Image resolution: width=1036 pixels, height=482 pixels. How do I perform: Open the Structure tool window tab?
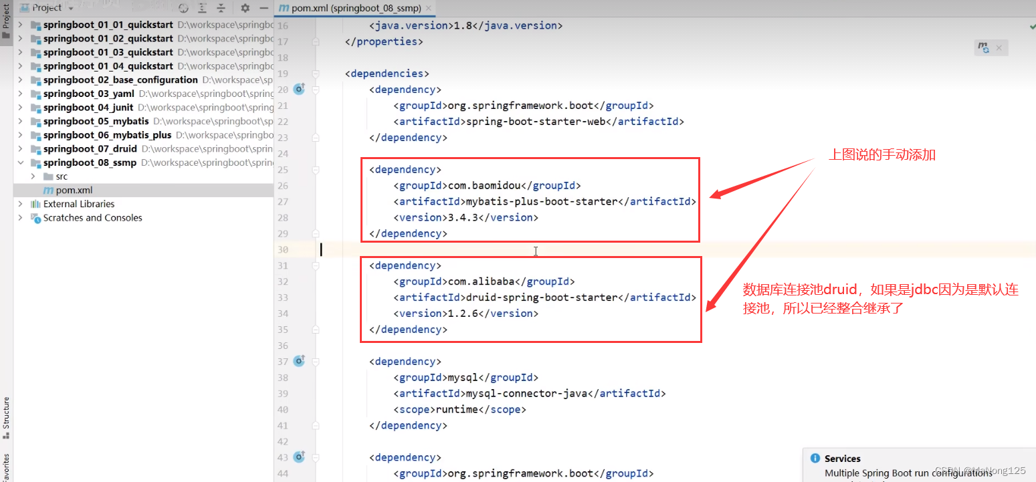pos(6,418)
